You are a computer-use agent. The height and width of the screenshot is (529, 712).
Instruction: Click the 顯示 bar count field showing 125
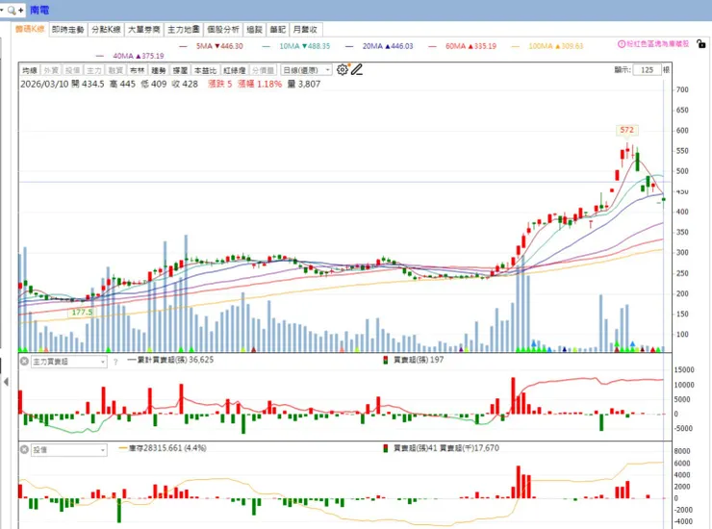click(x=647, y=70)
